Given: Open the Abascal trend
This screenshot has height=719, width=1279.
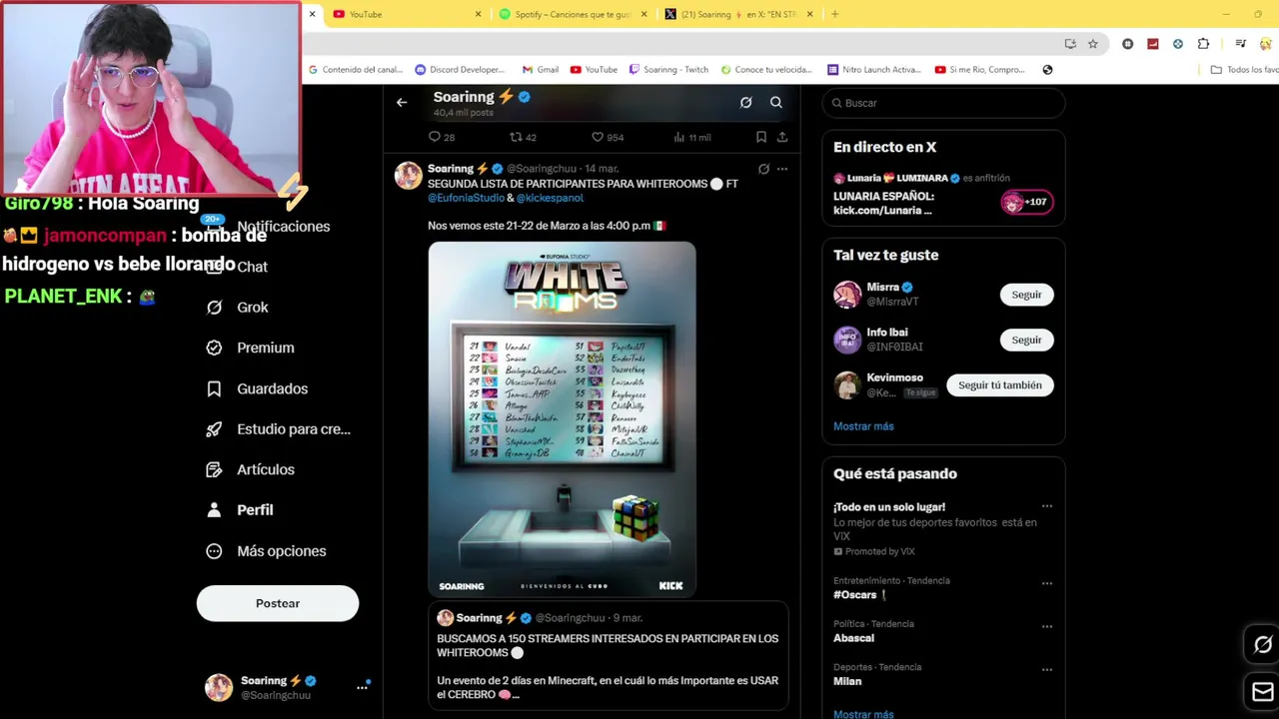Looking at the screenshot, I should tap(853, 638).
